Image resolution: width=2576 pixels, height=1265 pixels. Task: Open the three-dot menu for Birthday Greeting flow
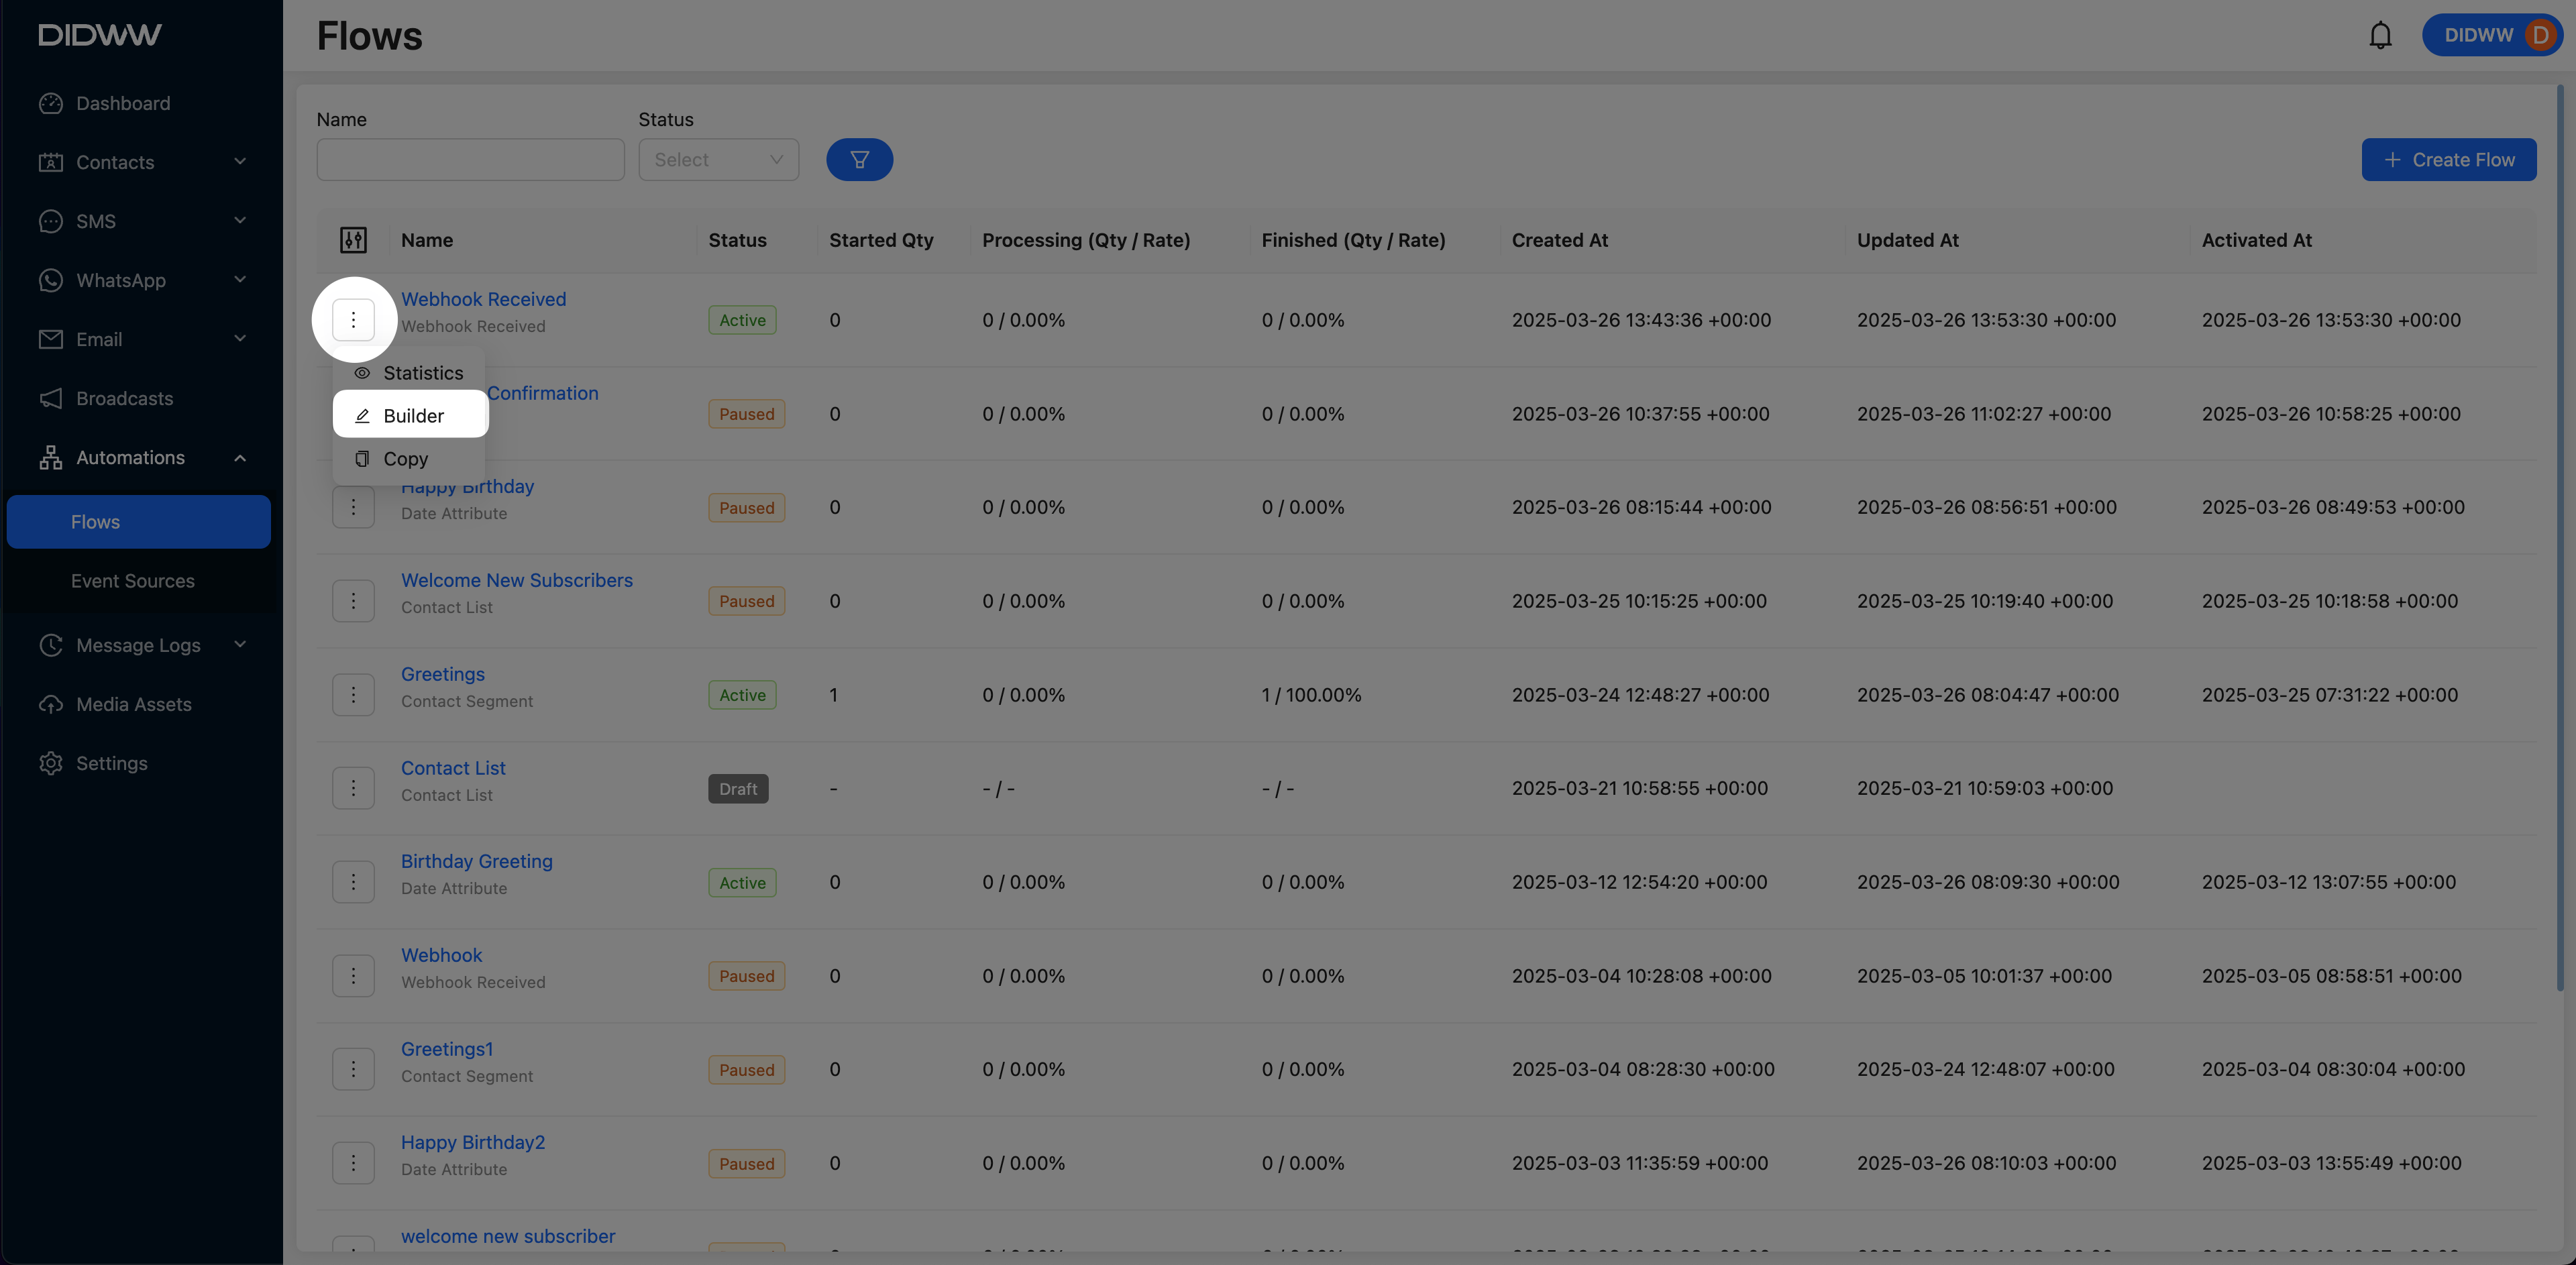click(x=353, y=882)
